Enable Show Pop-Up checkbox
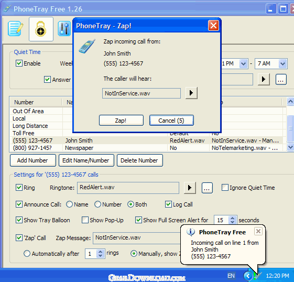Image resolution: width=294 pixels, height=282 pixels. coord(85,220)
